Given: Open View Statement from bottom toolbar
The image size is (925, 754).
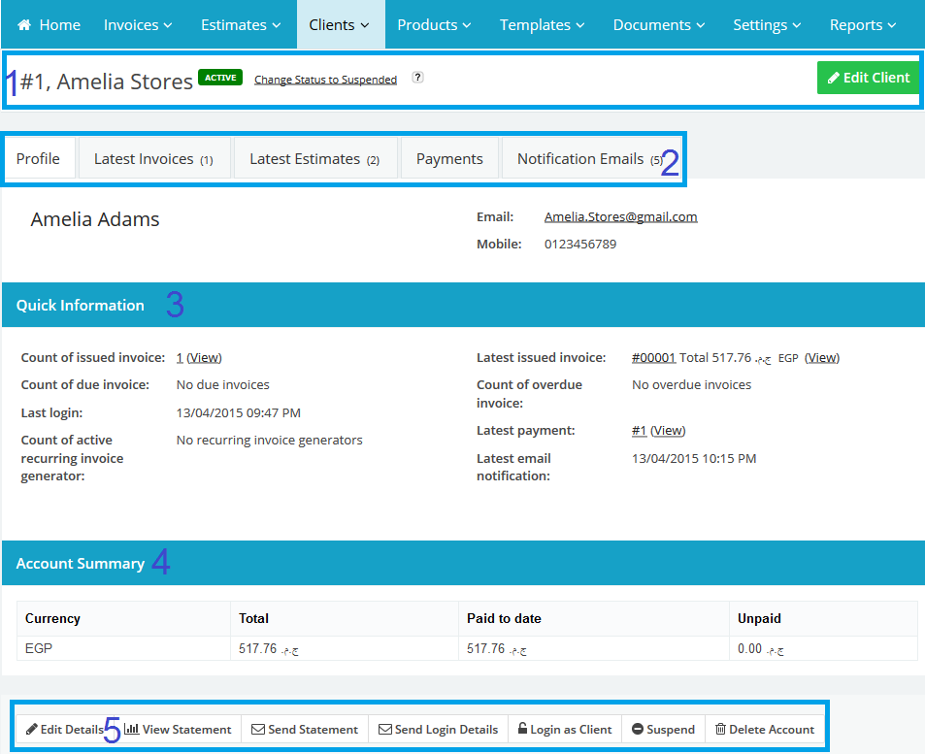Looking at the screenshot, I should (178, 730).
